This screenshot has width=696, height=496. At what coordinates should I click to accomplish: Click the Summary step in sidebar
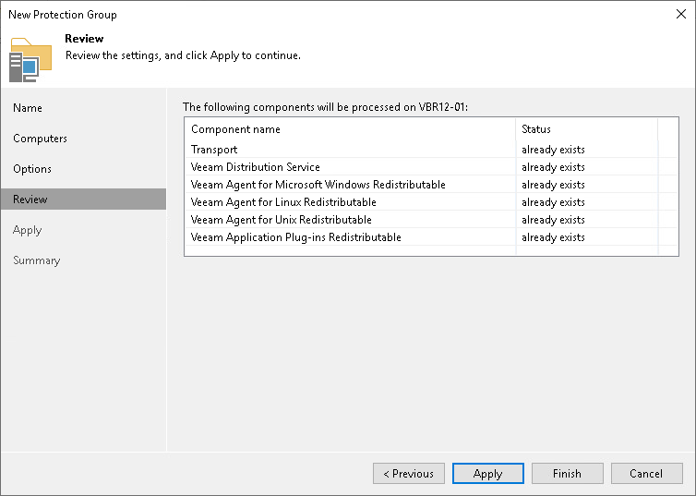(37, 260)
